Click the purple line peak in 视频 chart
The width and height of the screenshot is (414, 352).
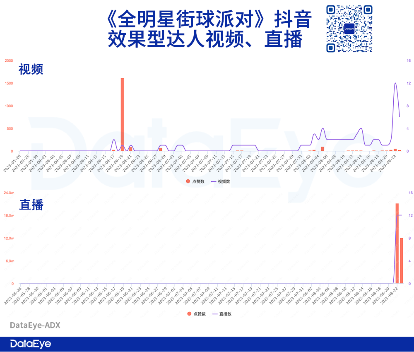point(395,83)
